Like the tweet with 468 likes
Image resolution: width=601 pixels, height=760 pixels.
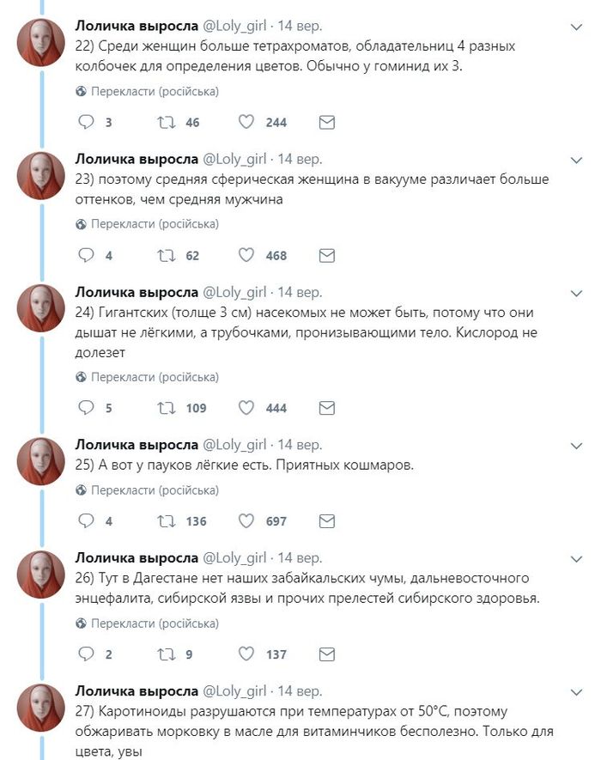(246, 256)
